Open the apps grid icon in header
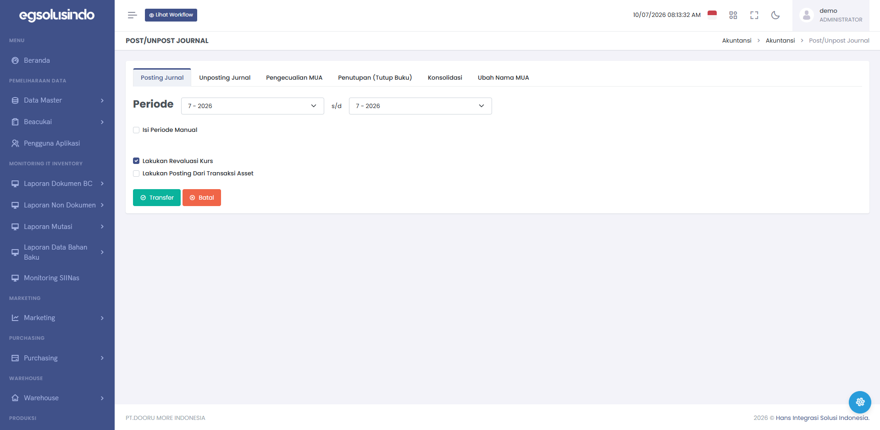This screenshot has height=430, width=880. (733, 15)
